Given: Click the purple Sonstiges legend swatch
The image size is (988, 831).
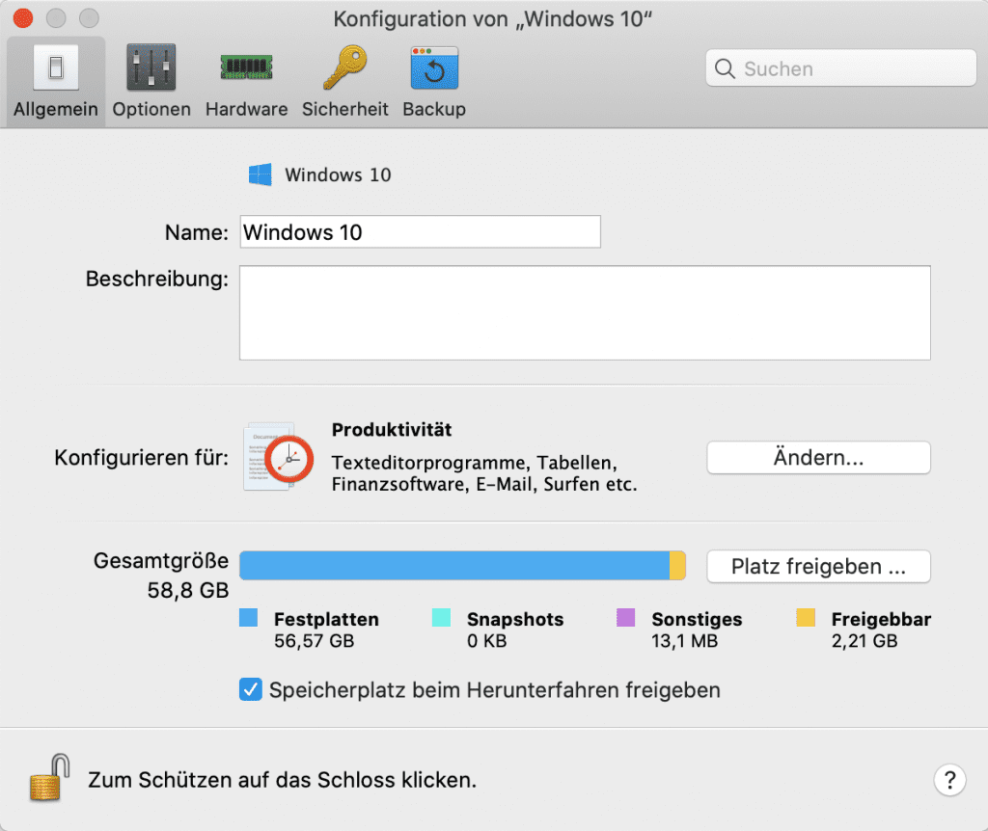Looking at the screenshot, I should click(626, 619).
